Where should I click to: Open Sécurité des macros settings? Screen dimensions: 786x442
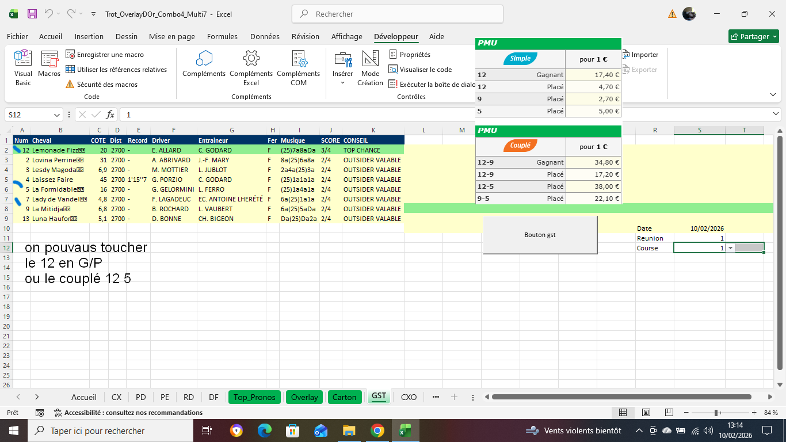click(x=101, y=85)
